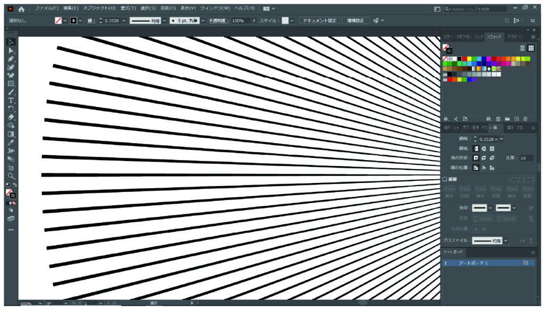Select round cap line end option
The width and height of the screenshot is (545, 310).
click(484, 148)
